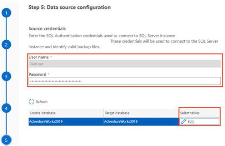
Task: Open the Edit link for table selection
Action: click(x=191, y=121)
